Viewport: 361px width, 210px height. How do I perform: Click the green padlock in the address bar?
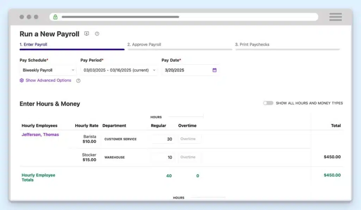(55, 17)
